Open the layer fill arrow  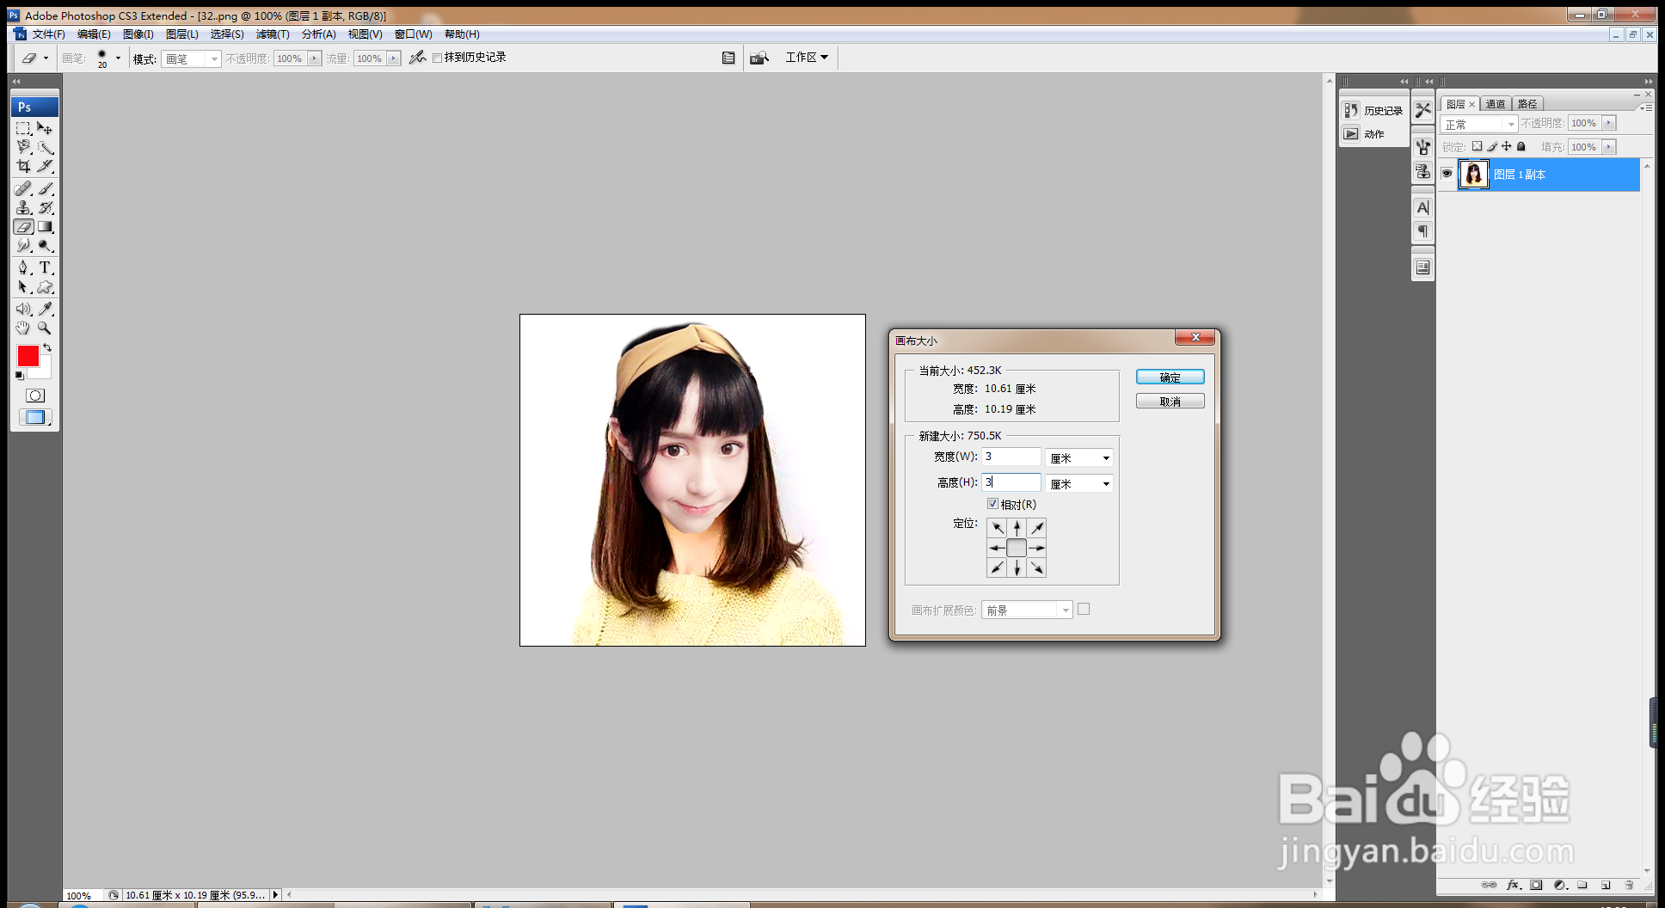1609,147
